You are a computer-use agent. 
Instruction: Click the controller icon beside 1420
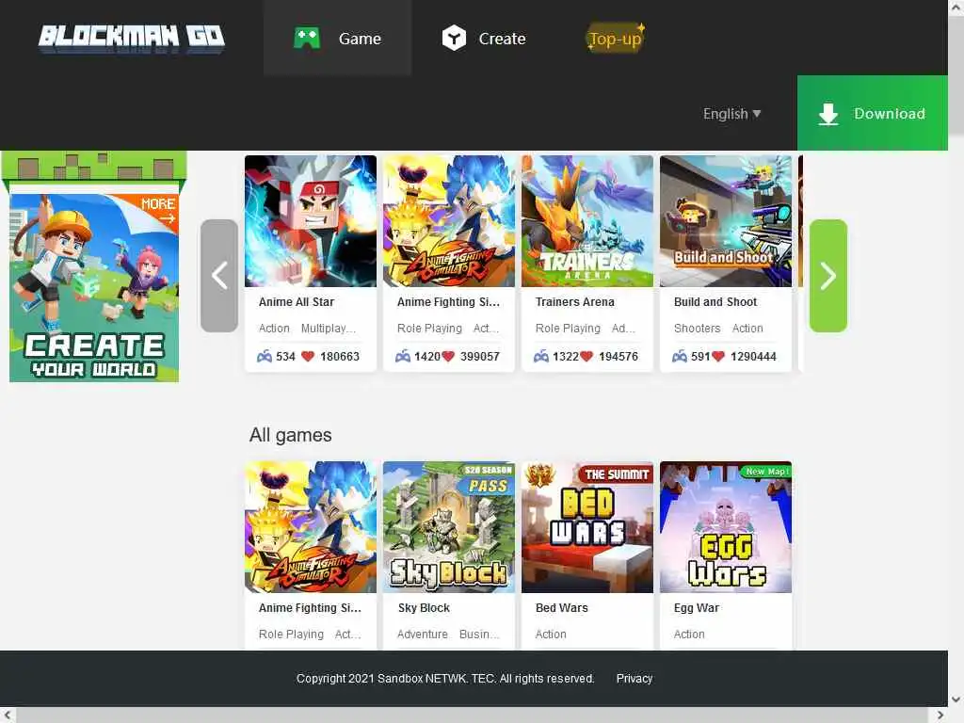tap(403, 357)
